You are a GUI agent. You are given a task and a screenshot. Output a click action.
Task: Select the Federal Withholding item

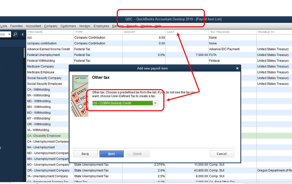tap(41, 61)
